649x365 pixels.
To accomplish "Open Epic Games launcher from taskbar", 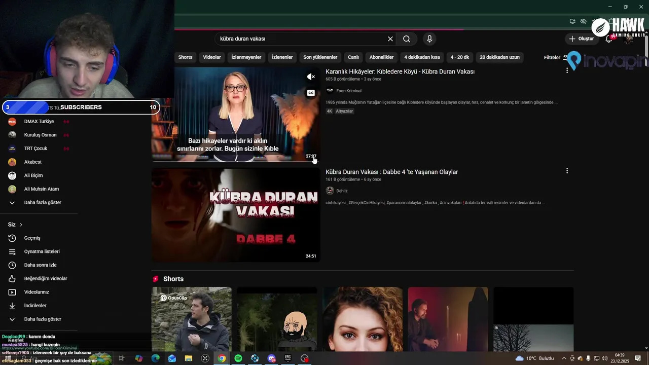I will point(288,358).
